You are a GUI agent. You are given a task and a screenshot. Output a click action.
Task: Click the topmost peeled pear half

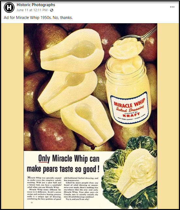coord(72,51)
